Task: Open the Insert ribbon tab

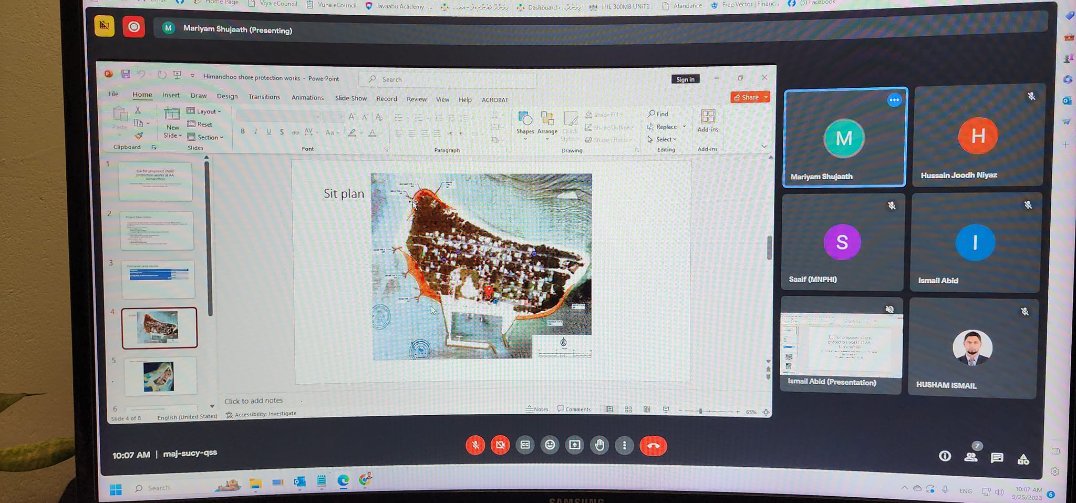Action: 171,95
